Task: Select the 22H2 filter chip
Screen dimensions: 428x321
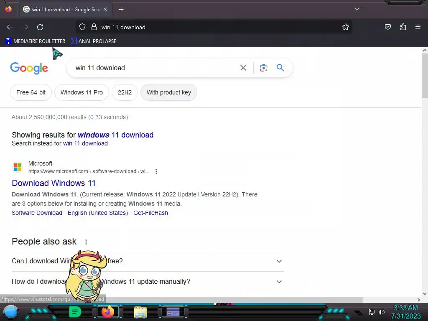Action: pyautogui.click(x=125, y=92)
